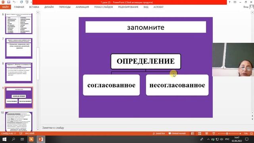
Task: Save the presentation from quick access toolbar
Action: coord(9,2)
